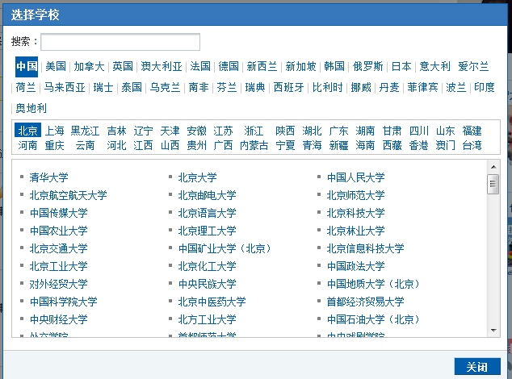This screenshot has height=379, width=512.
Task: Choose 俄罗斯 from the country list
Action: pos(367,67)
